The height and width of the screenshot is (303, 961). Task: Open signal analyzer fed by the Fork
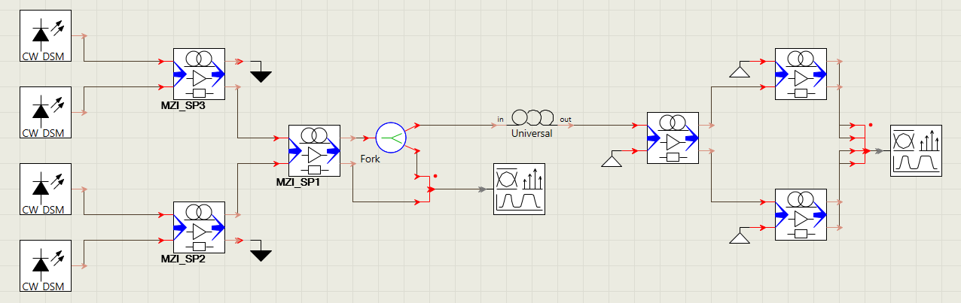[x=519, y=189]
